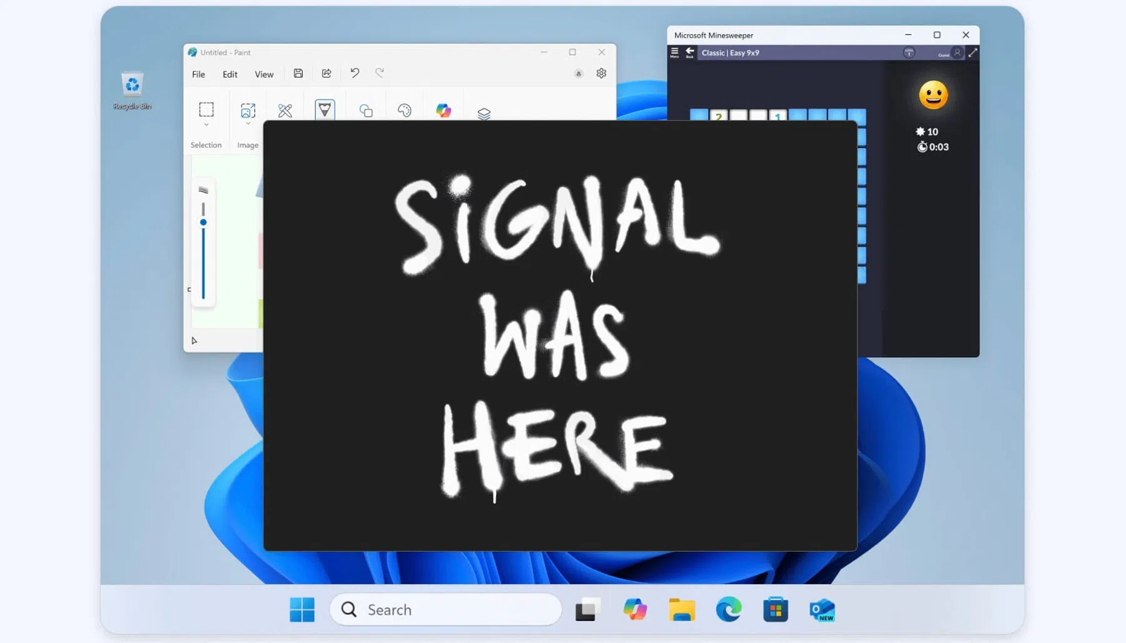
Task: Toggle Minesweeper fullscreen expand icon
Action: (973, 53)
